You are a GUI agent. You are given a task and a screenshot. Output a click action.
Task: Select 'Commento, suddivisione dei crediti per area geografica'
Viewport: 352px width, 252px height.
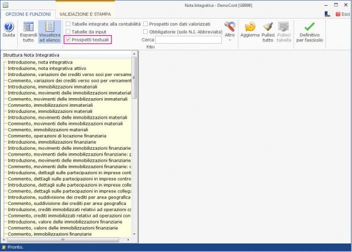point(67,203)
